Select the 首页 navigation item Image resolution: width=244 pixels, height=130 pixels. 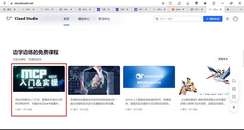tap(66, 19)
